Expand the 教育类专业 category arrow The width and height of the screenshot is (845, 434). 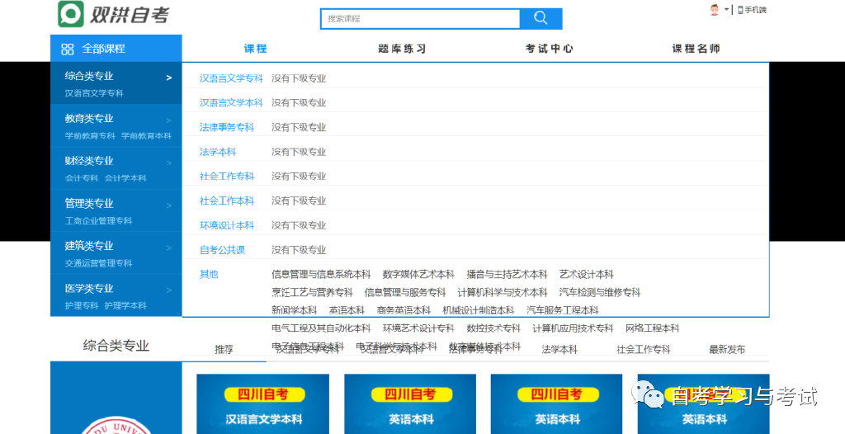coord(168,120)
